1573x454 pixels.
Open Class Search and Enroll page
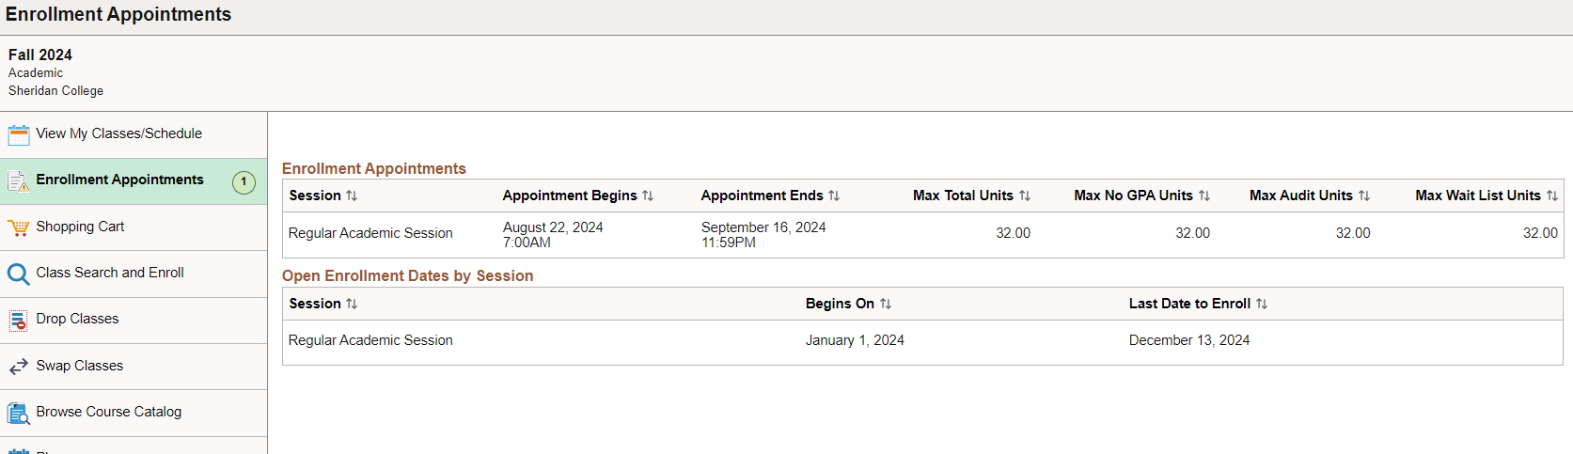[110, 273]
